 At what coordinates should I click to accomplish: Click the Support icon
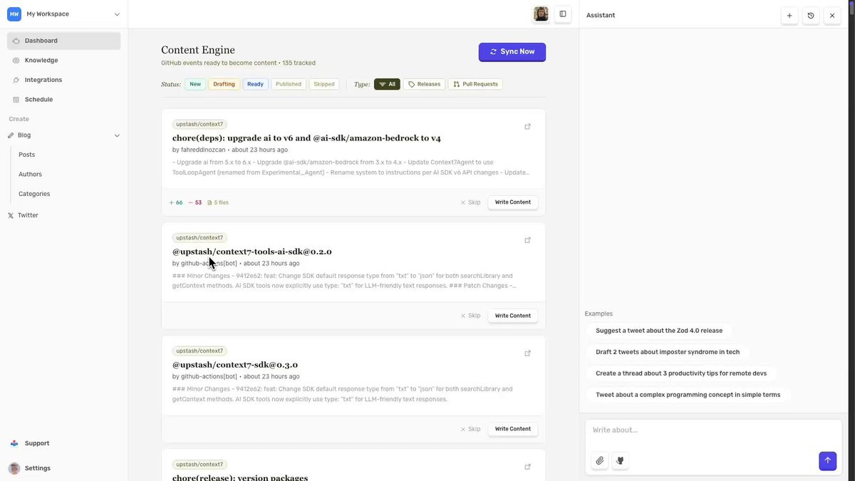tap(14, 443)
